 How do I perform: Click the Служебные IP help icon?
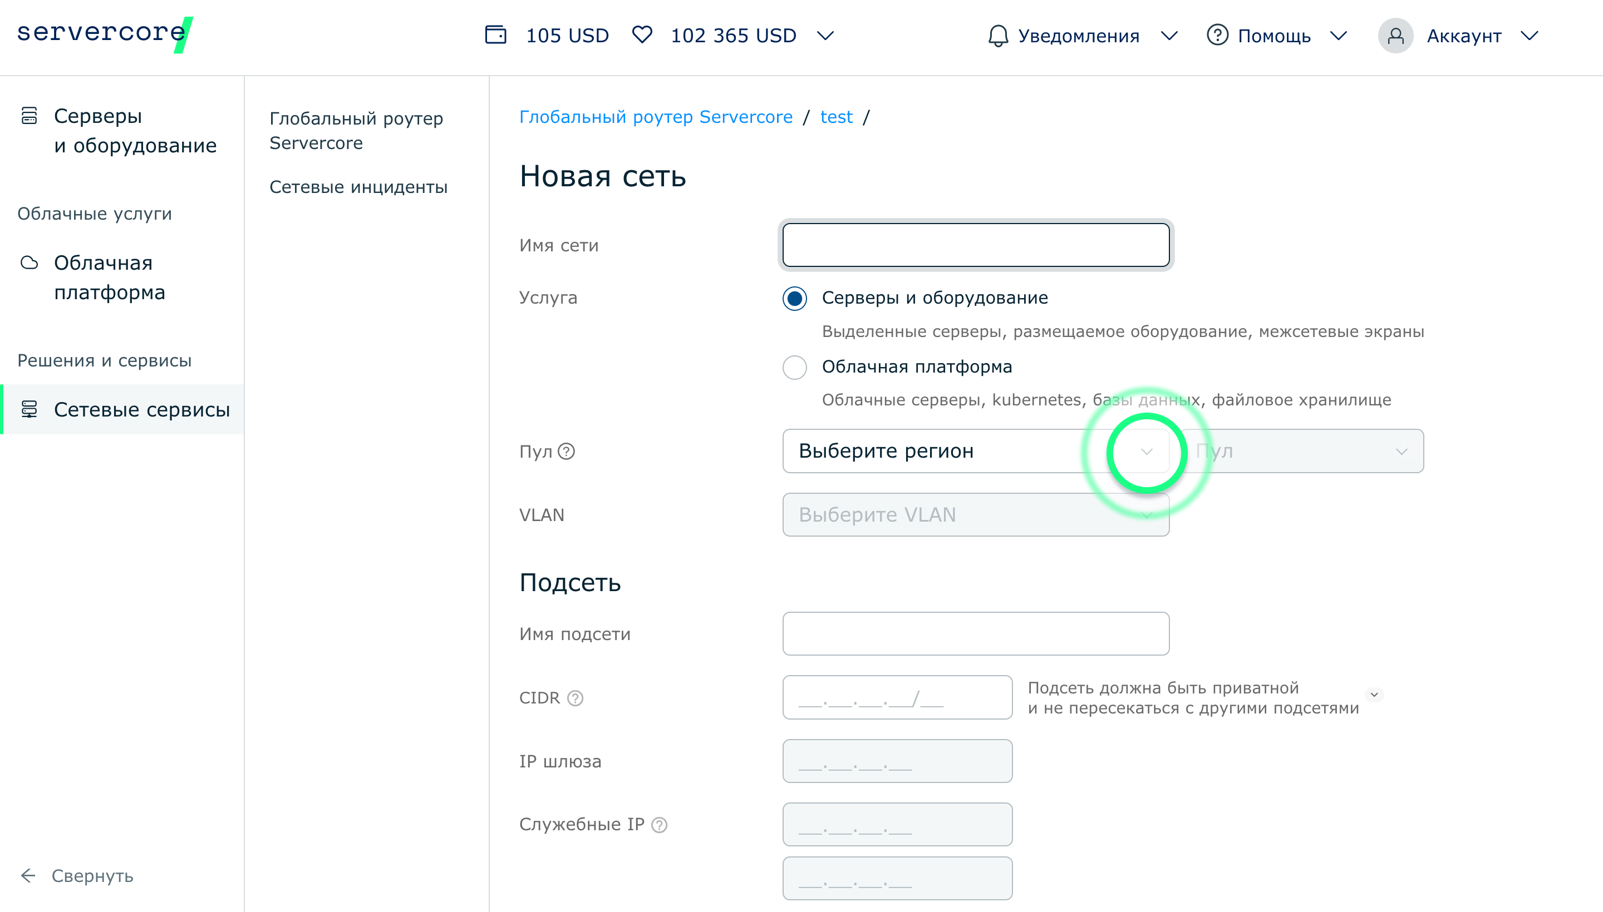(660, 825)
